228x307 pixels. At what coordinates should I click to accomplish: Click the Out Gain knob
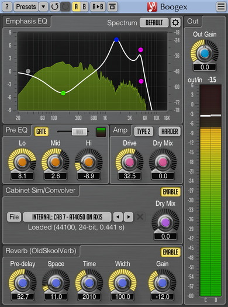[x=204, y=53]
